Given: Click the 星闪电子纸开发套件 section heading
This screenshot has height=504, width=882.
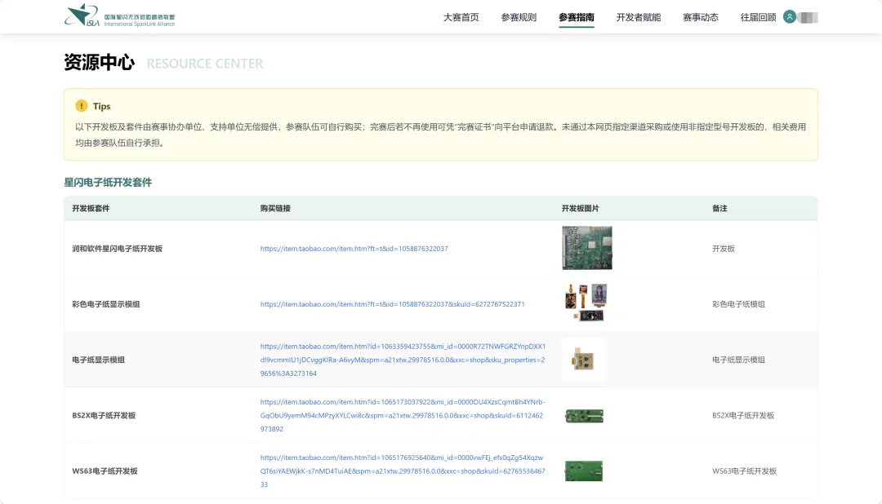Looking at the screenshot, I should (x=108, y=182).
